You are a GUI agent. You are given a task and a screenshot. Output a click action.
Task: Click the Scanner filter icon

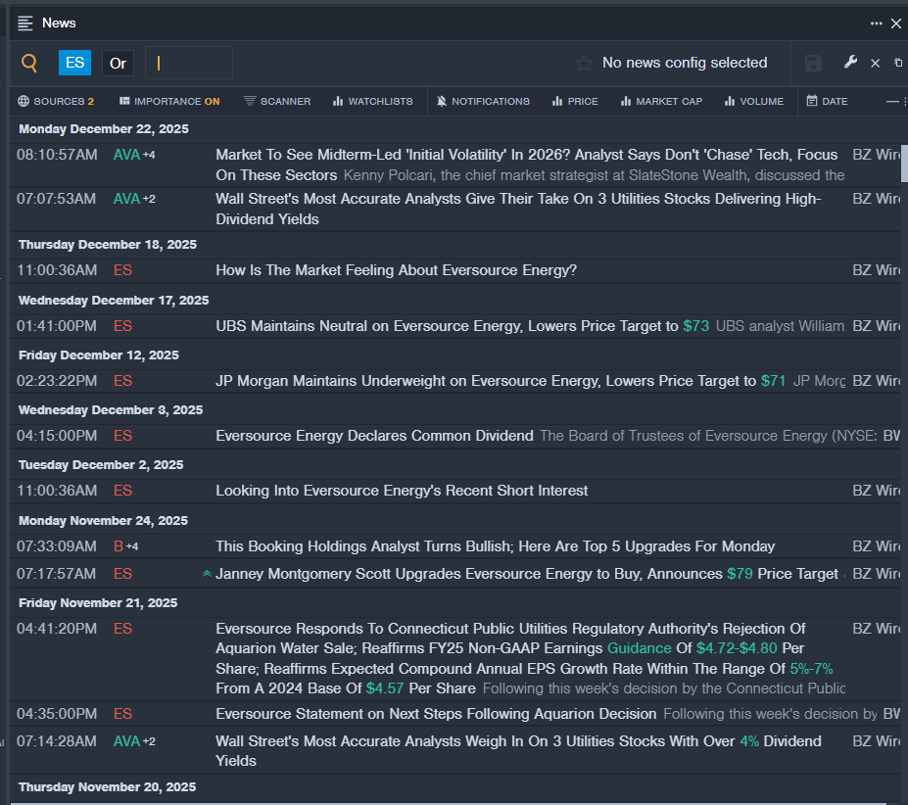click(248, 101)
